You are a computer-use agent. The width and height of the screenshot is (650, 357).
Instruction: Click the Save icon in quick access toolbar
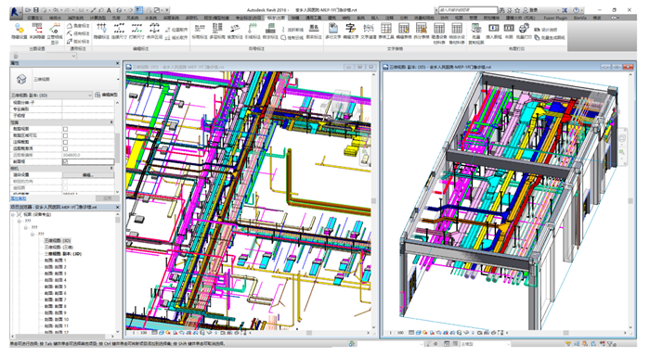click(36, 10)
